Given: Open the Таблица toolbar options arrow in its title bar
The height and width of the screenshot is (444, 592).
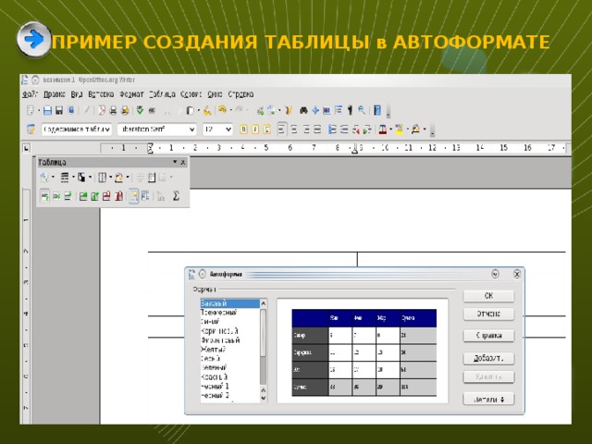Looking at the screenshot, I should pos(175,162).
